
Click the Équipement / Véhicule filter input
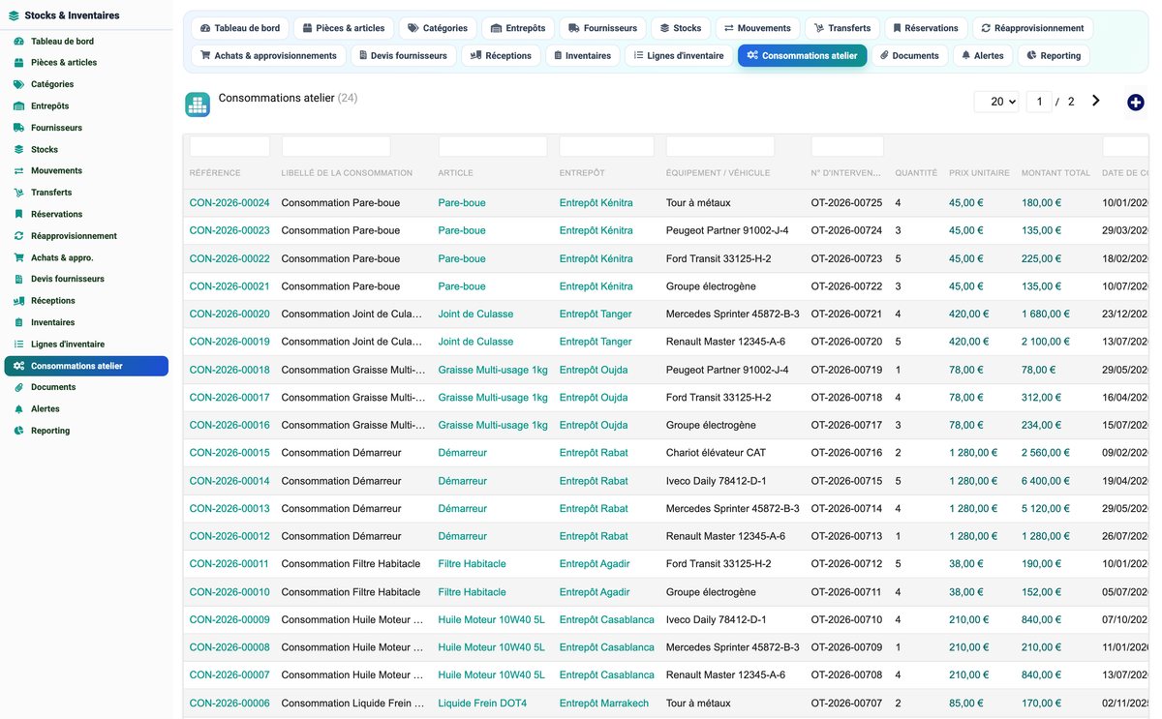(x=720, y=146)
